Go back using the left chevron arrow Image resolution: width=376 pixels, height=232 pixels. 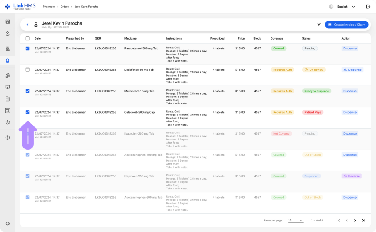tap(28, 25)
